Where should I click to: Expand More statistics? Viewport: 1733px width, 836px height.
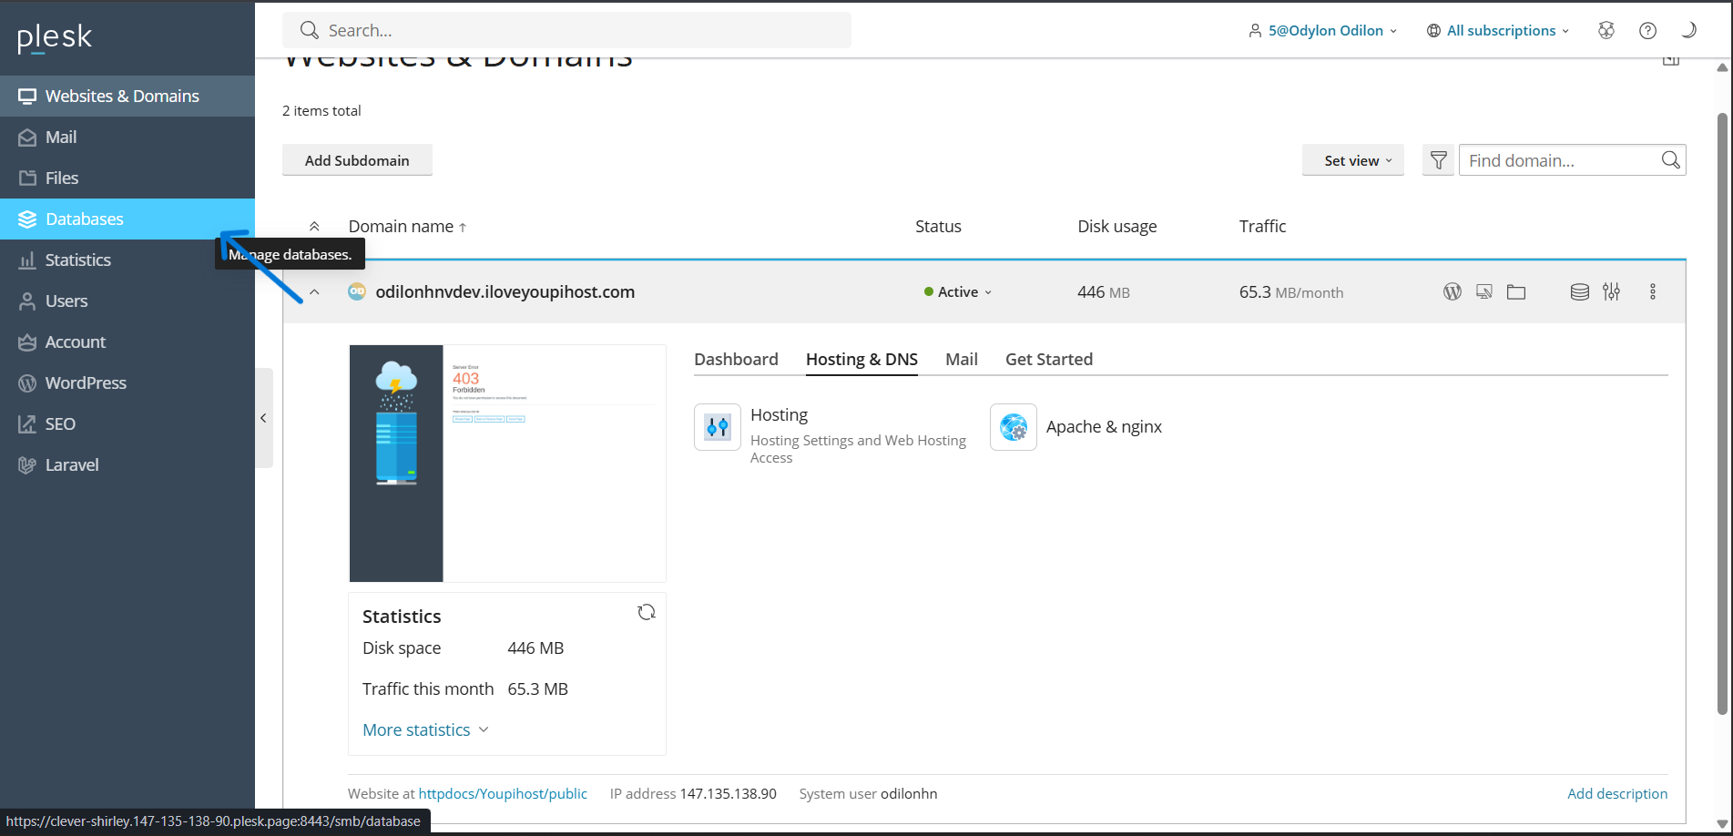(x=425, y=729)
